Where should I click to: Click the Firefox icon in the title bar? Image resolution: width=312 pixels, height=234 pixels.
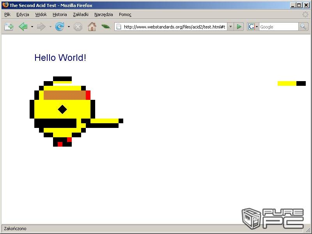tap(5, 5)
